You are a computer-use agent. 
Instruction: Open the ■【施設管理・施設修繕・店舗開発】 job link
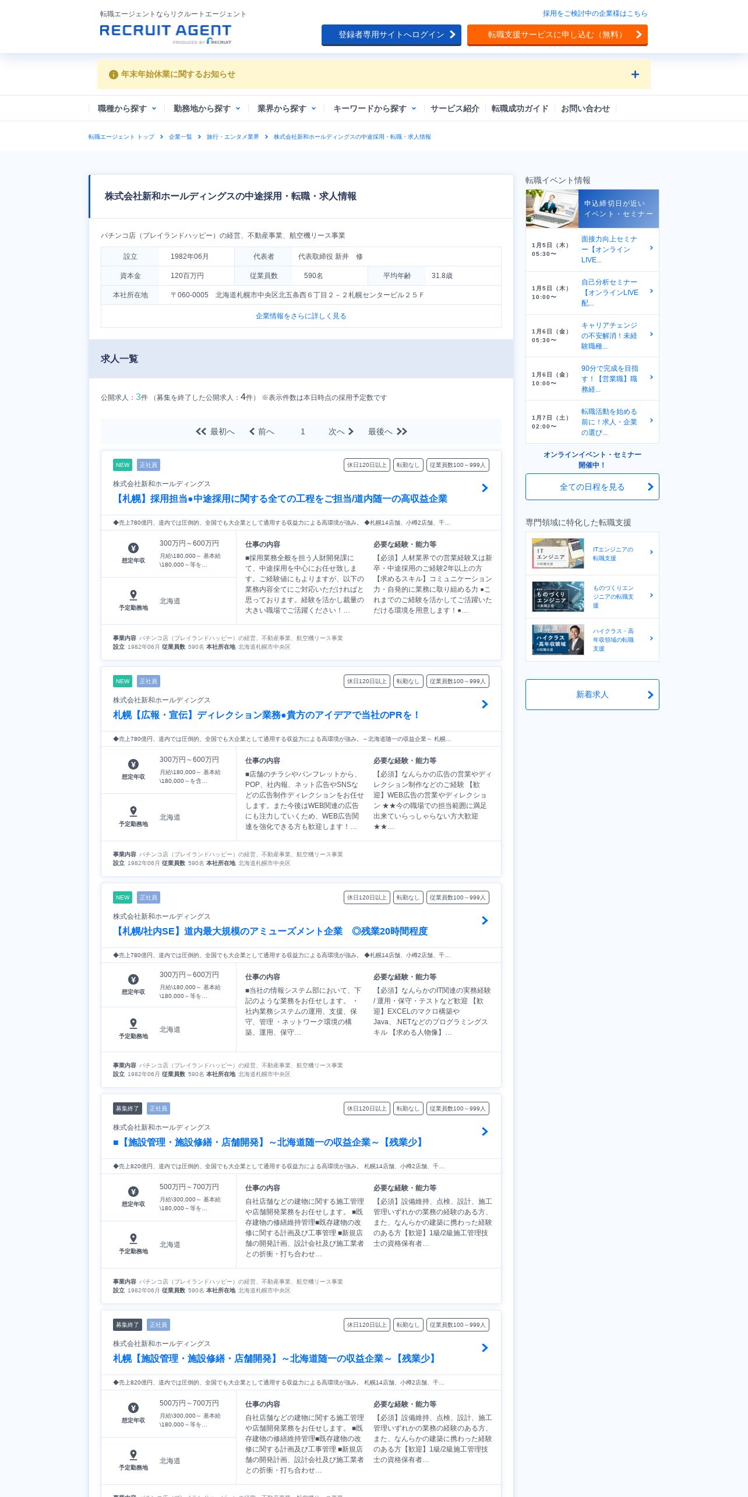pyautogui.click(x=269, y=1142)
